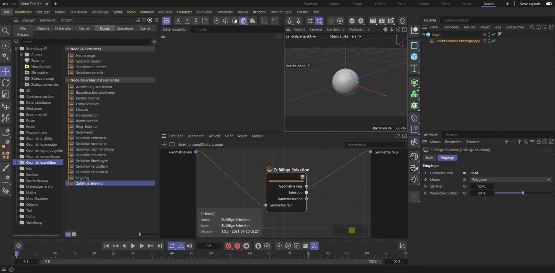Click the Text spline tool icon
555x273 pixels.
pos(414,68)
